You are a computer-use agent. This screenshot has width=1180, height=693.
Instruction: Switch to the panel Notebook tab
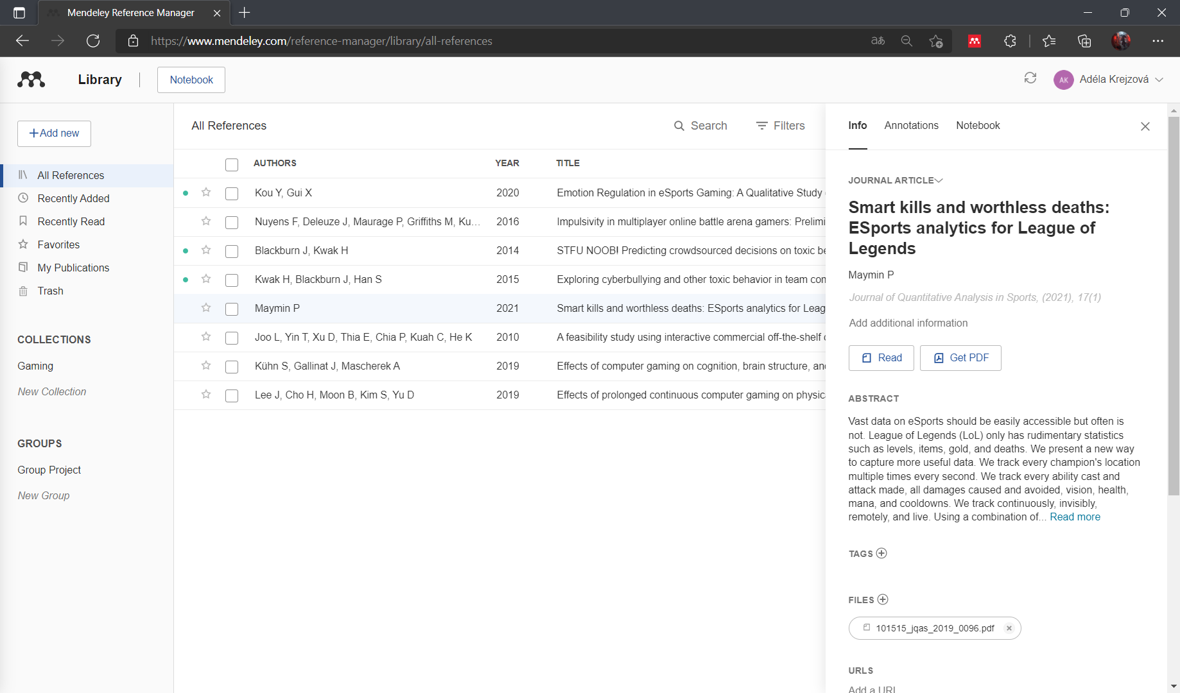[x=978, y=125]
